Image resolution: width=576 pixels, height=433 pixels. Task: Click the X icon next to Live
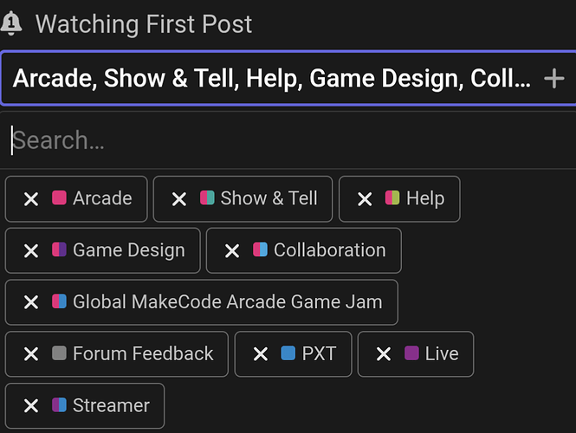[x=384, y=354]
